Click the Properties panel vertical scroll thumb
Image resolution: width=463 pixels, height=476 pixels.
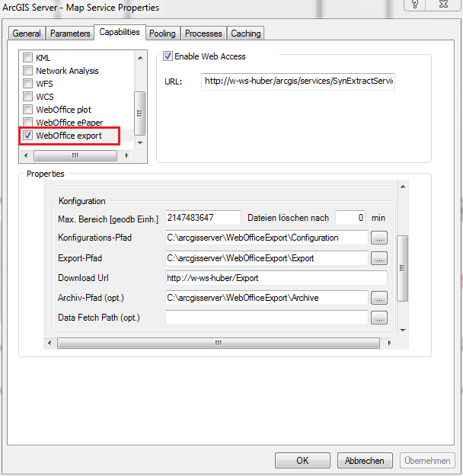click(403, 268)
